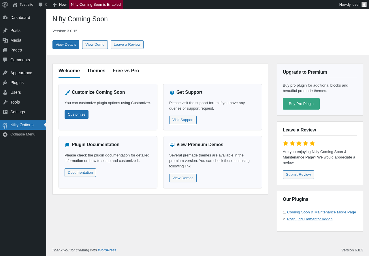Open the comments bubble icon in admin bar

40,5
